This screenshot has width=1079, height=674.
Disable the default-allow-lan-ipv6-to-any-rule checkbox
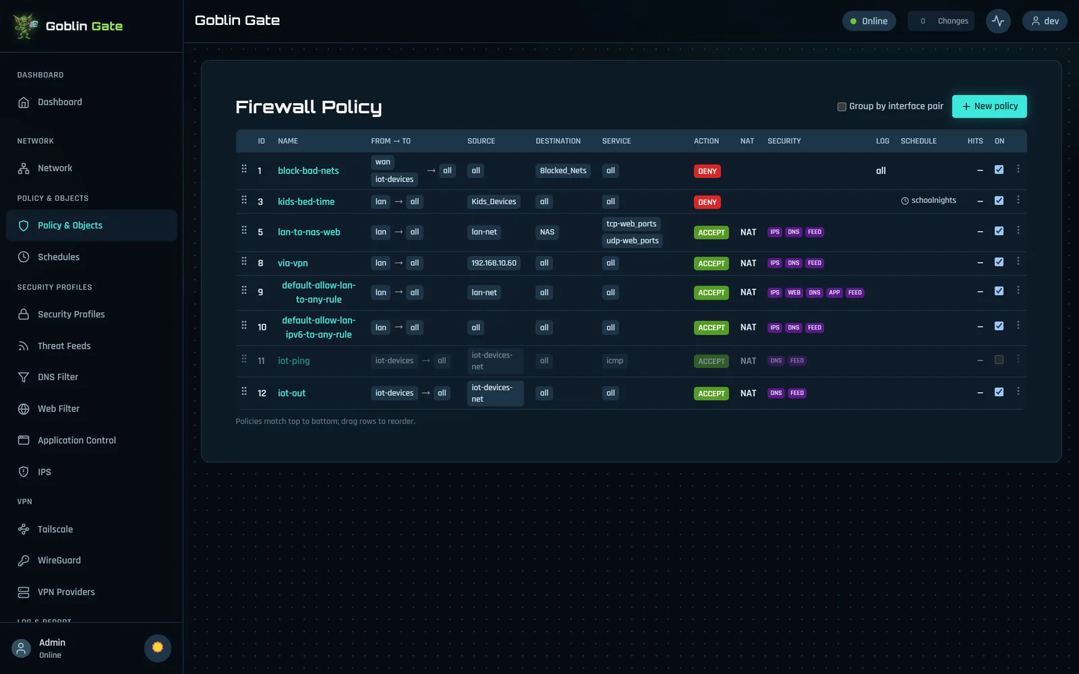[x=999, y=326]
